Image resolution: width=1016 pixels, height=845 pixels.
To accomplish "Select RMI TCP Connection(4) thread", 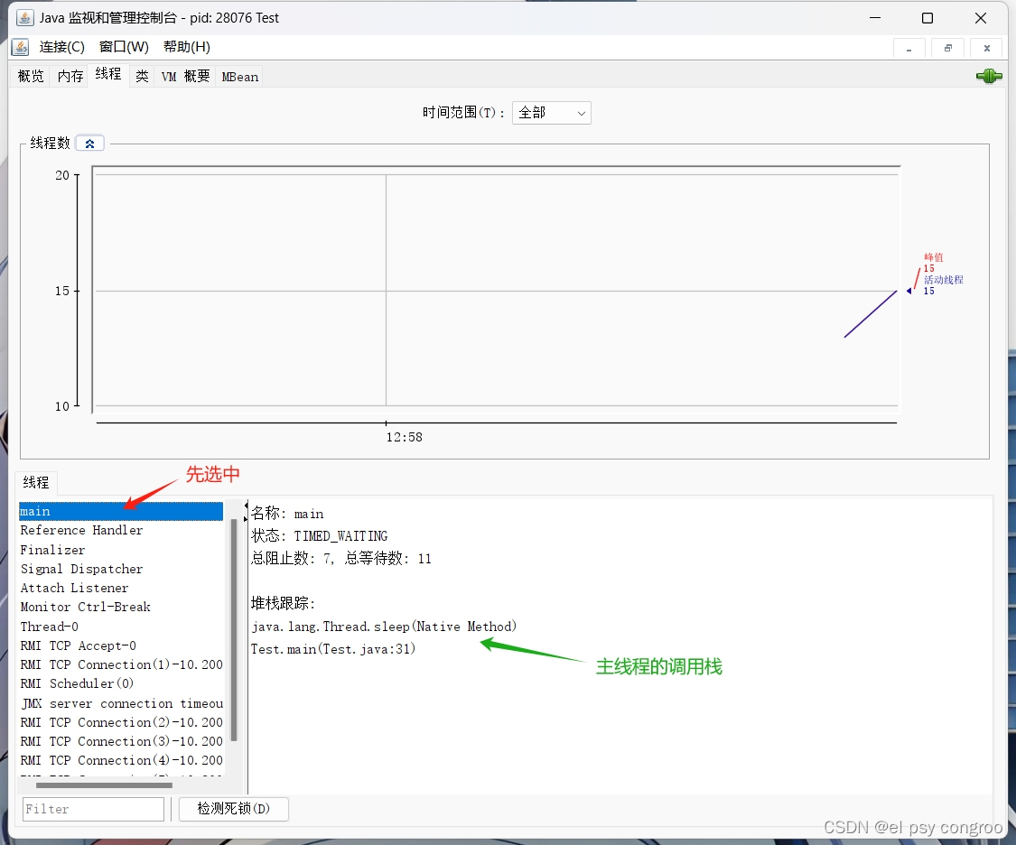I will pos(121,760).
